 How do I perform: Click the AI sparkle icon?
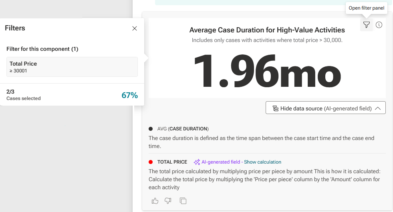point(197,162)
